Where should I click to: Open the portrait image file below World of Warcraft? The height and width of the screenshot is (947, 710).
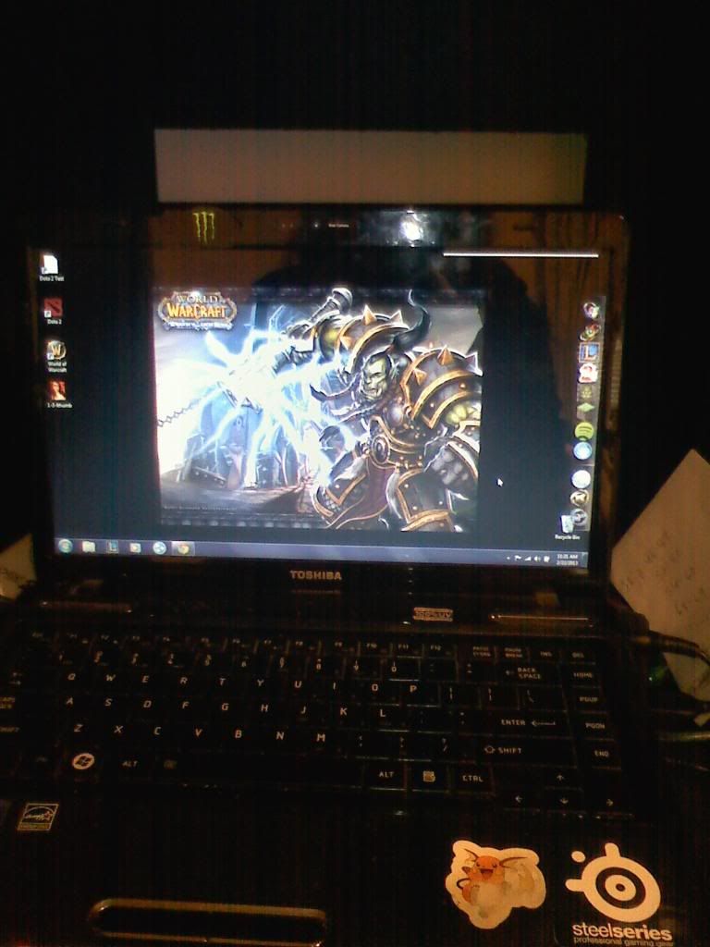point(58,394)
